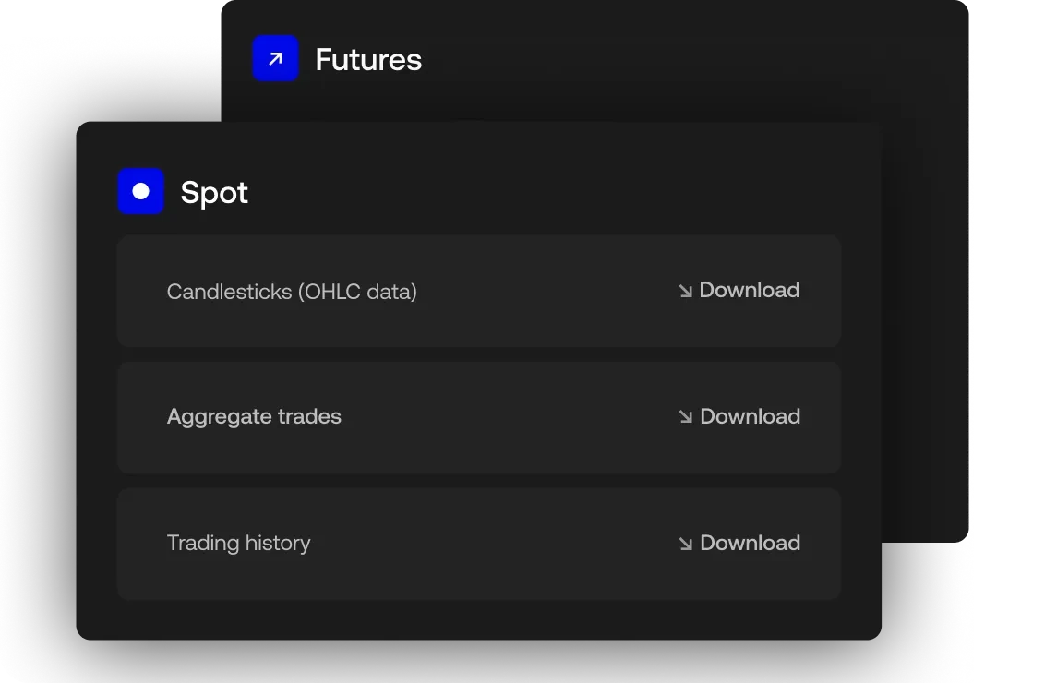Click the download arrow icon for Candlesticks
1045x683 pixels.
click(x=685, y=291)
